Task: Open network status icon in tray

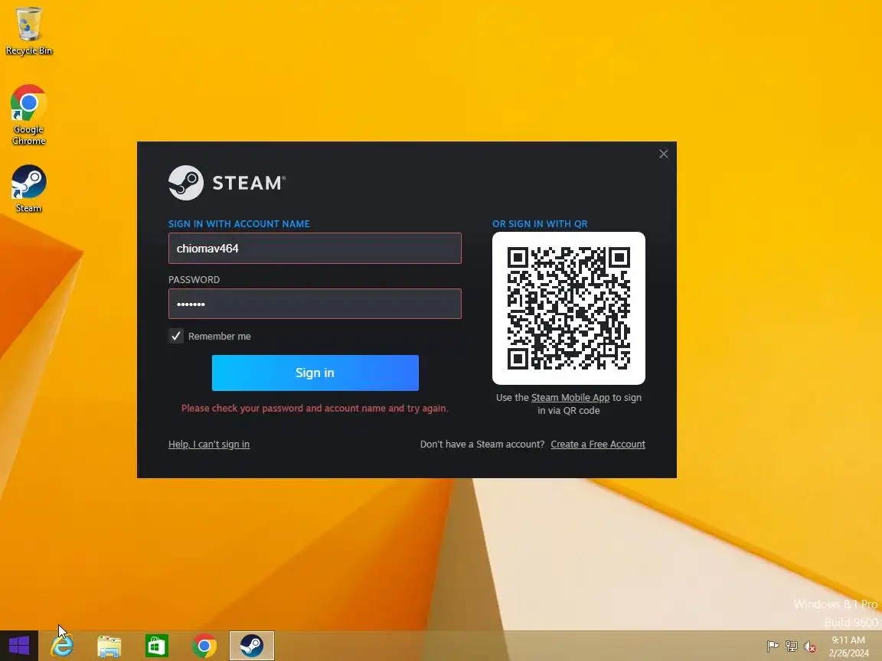Action: click(x=792, y=646)
